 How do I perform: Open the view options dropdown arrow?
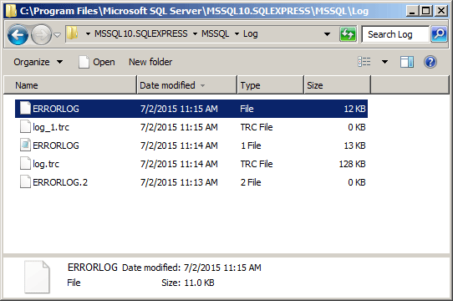pyautogui.click(x=384, y=62)
